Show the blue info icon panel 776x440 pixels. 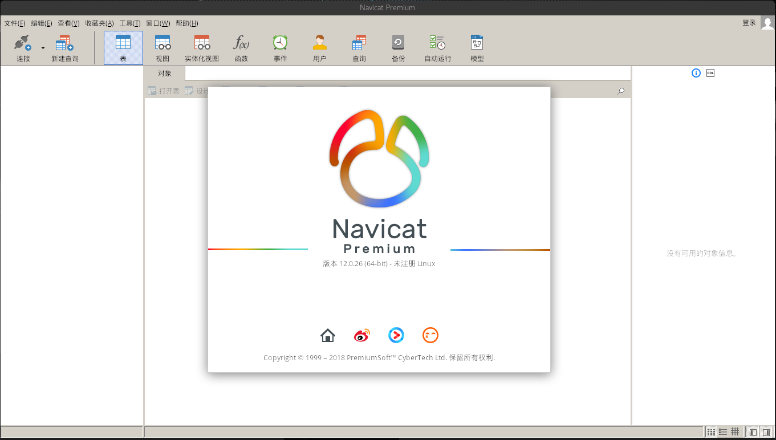pyautogui.click(x=696, y=73)
